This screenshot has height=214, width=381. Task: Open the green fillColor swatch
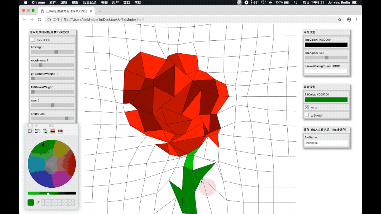tap(326, 99)
